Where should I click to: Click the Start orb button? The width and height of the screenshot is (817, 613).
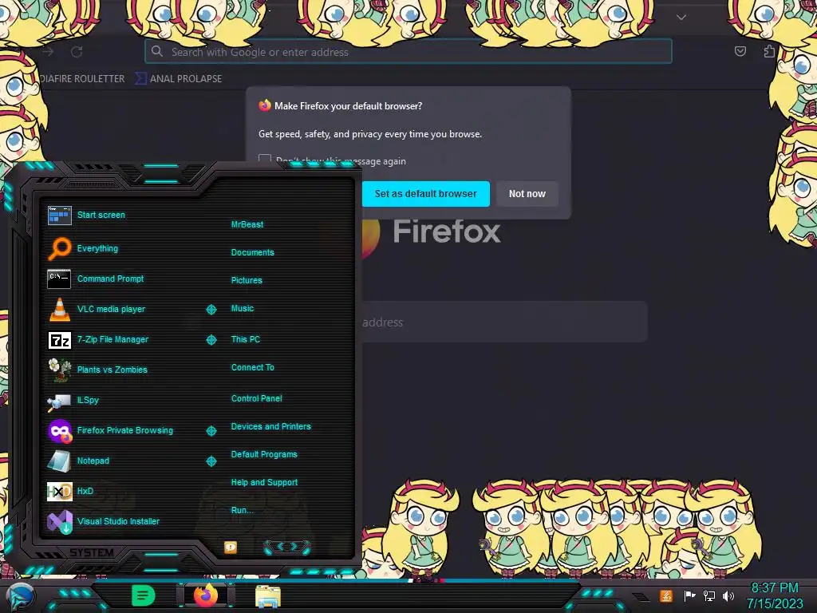pos(19,597)
